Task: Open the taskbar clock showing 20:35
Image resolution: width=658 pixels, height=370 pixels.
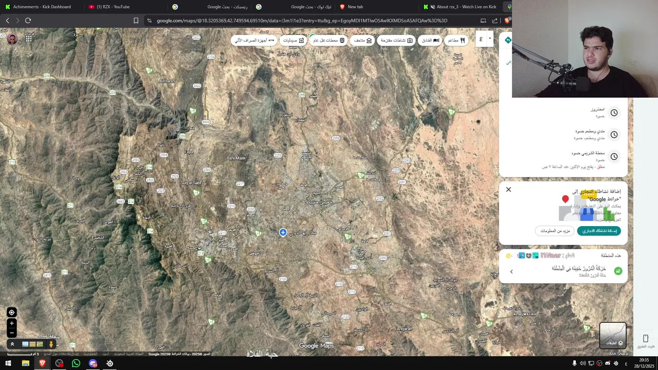Action: pos(645,363)
